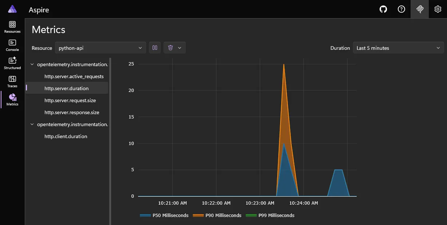Hide the P99 Milliseconds legend series

270,215
